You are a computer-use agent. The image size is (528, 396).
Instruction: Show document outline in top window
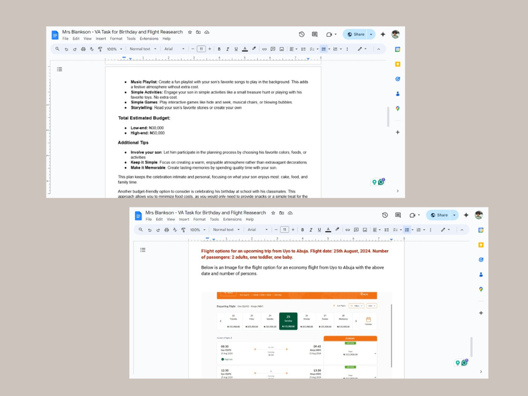[x=60, y=69]
